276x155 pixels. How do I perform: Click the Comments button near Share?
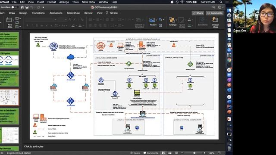tap(215, 13)
